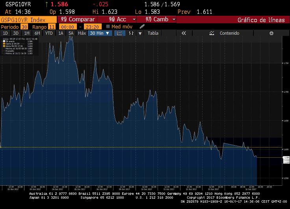Image resolution: width=290 pixels, height=209 pixels.
Task: Edit the Rango value 11 field
Action: [x=52, y=27]
